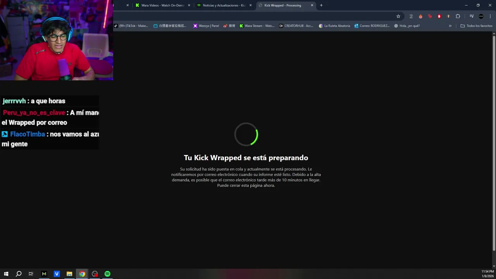Image resolution: width=496 pixels, height=279 pixels.
Task: Click the red Tp extension icon
Action: pyautogui.click(x=430, y=16)
